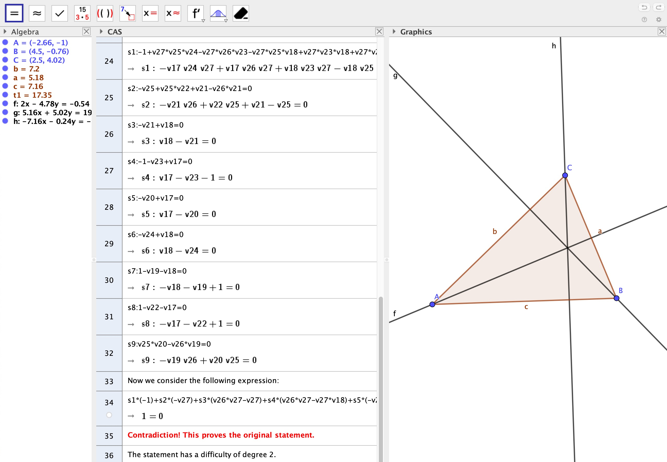The height and width of the screenshot is (462, 667).
Task: Select the Derivative f′ tool
Action: click(196, 13)
